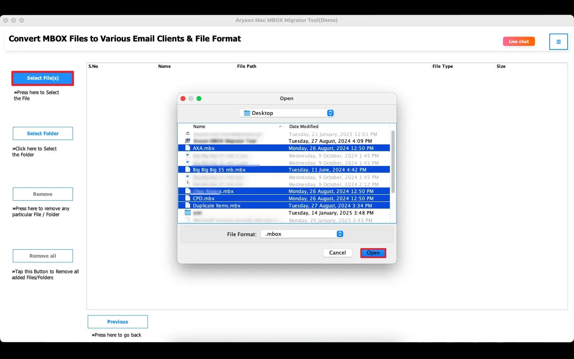Toggle the sort arrow in the dialog's Name column
Viewport: 574px width, 359px height.
pos(281,126)
